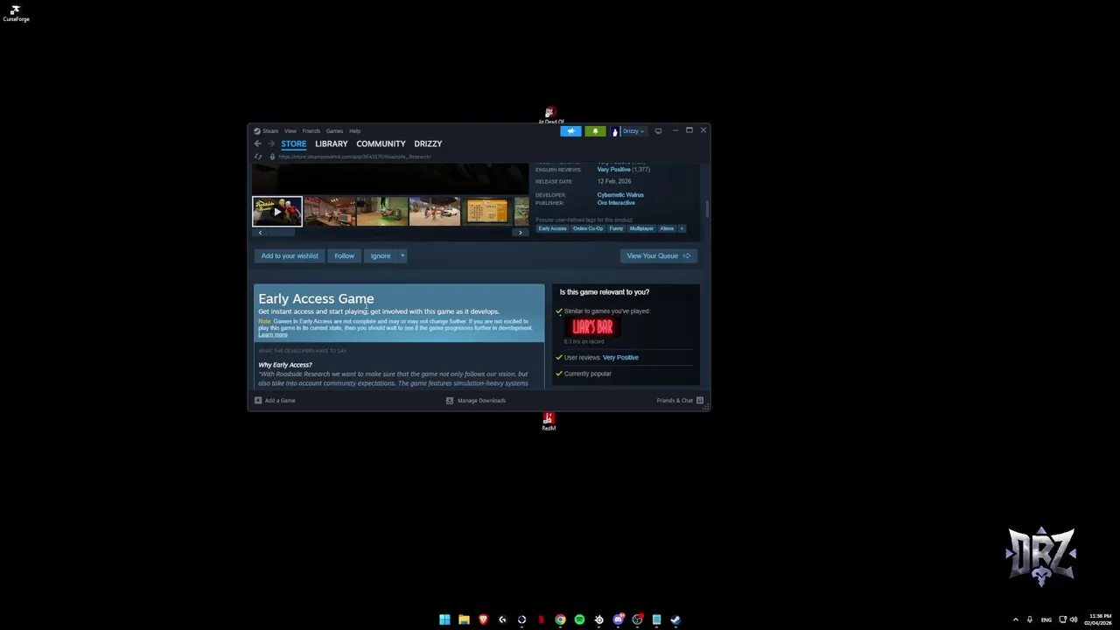This screenshot has height=630, width=1120.
Task: Click the Steam logo in title bar
Action: (257, 131)
